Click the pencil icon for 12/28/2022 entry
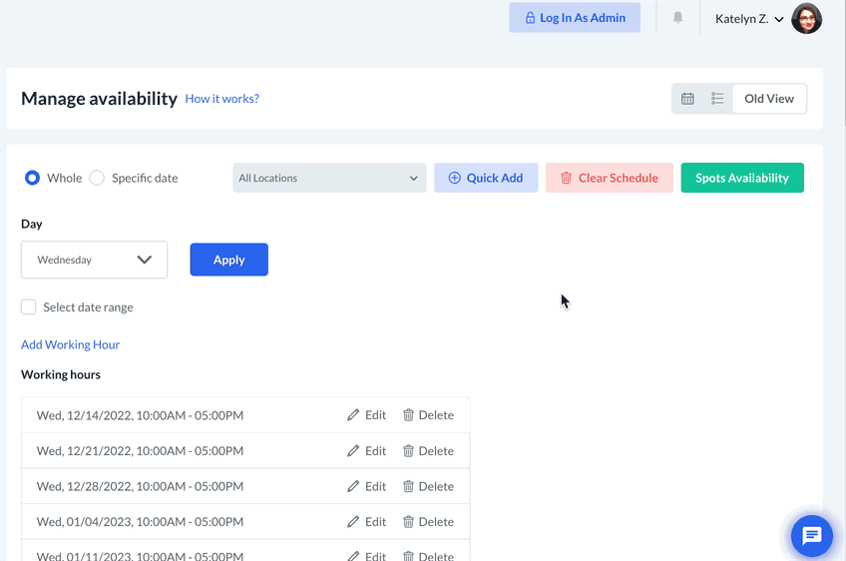This screenshot has width=846, height=561. [x=353, y=487]
